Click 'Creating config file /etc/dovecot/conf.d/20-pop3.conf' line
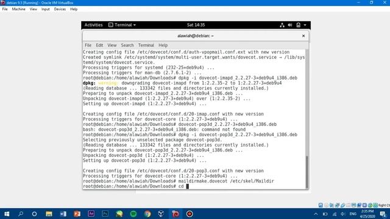 click(173, 171)
